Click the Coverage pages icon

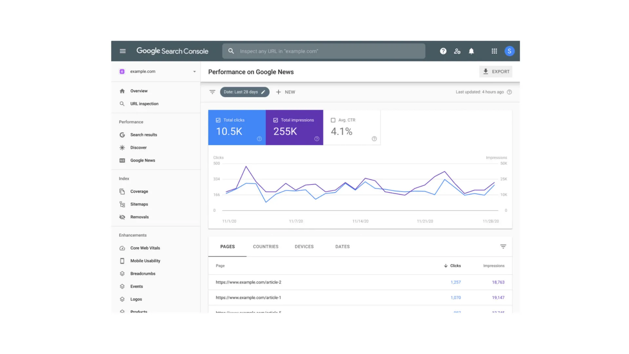click(122, 191)
